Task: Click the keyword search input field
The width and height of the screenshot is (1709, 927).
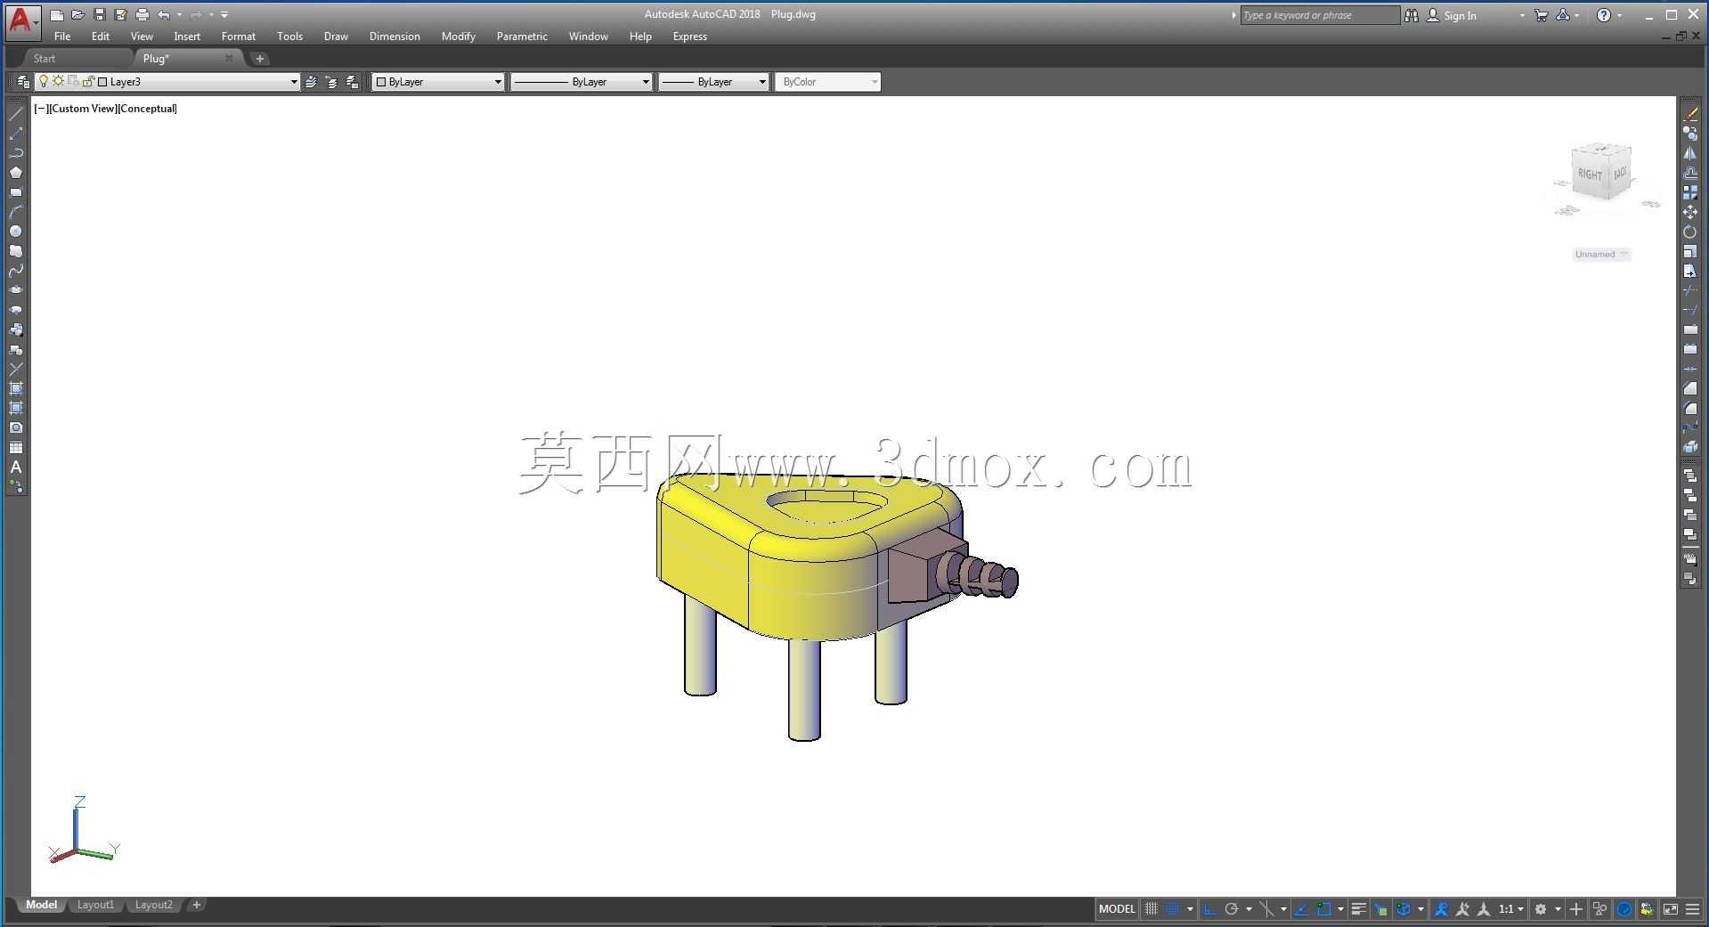Action: pos(1320,15)
